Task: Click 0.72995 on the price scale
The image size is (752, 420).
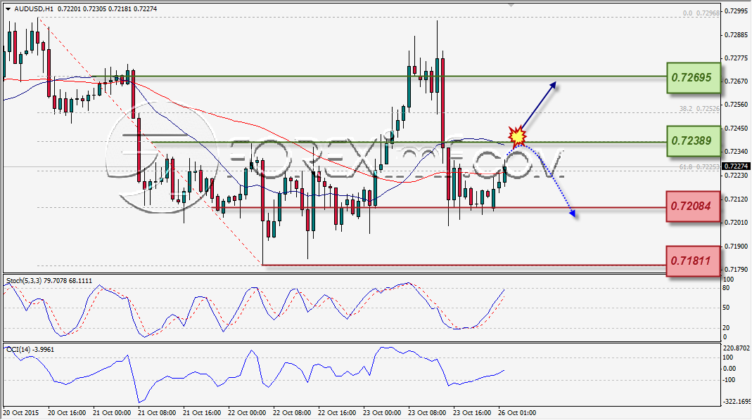Action: (x=737, y=11)
